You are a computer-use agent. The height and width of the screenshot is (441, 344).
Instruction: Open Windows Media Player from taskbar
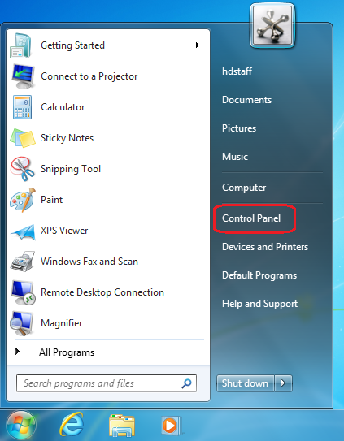point(172,426)
